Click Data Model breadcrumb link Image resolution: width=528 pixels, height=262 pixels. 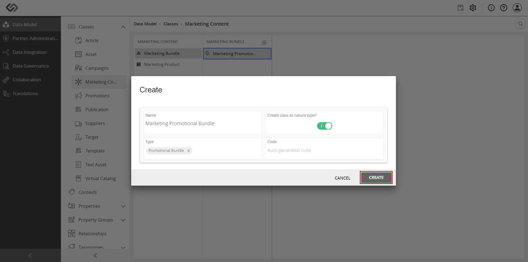pos(145,24)
